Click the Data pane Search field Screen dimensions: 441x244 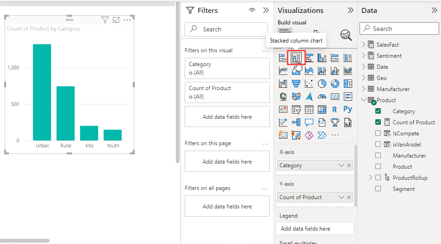click(399, 29)
